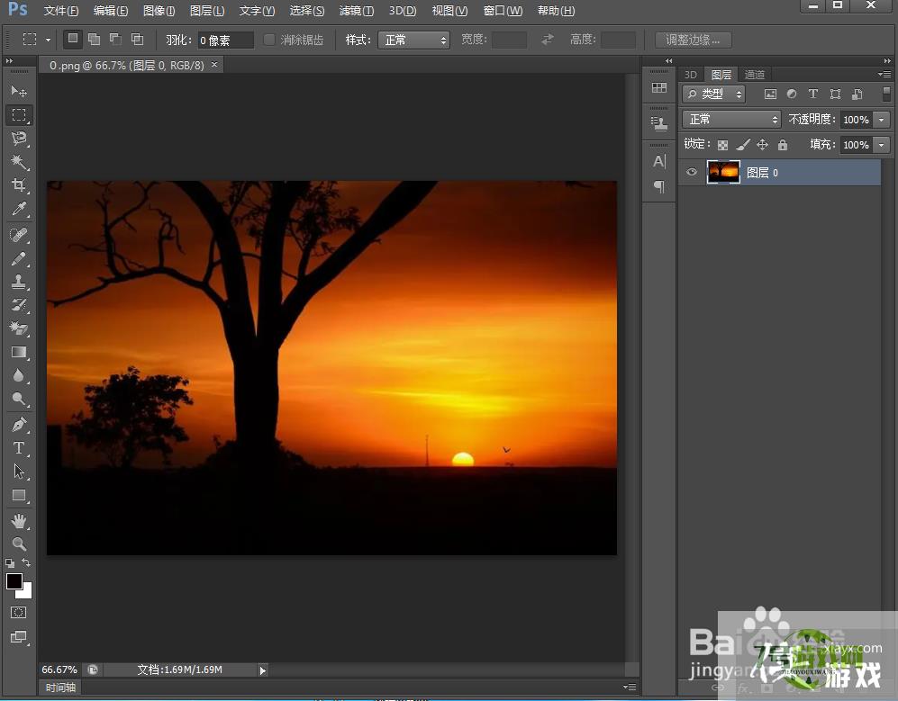The image size is (898, 701).
Task: Change the screen mode
Action: pos(18,637)
